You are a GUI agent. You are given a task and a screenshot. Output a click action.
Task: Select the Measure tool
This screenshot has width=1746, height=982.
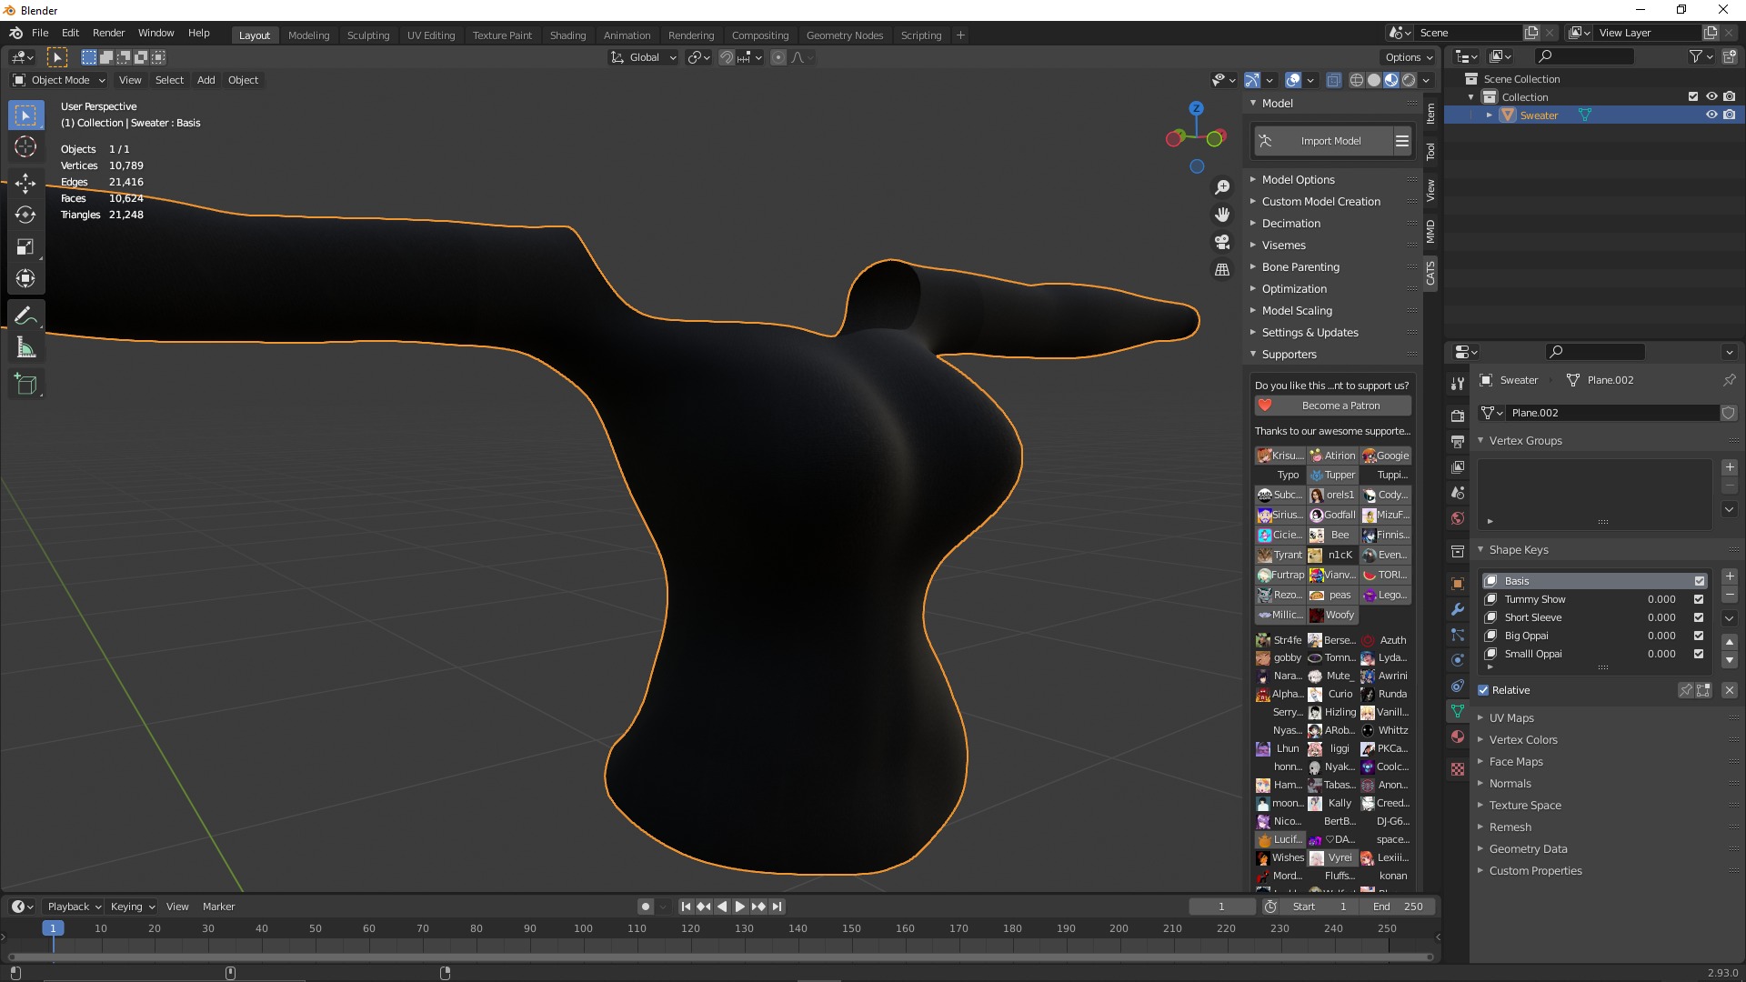[25, 347]
